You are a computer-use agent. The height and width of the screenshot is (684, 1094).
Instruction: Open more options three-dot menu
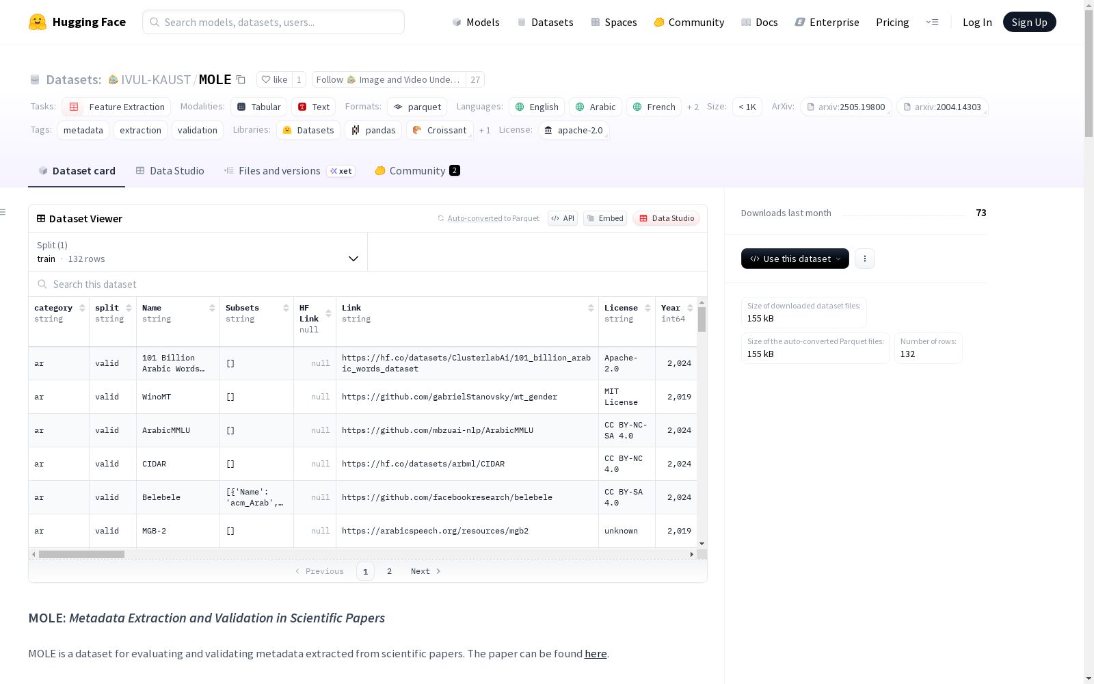tap(865, 259)
